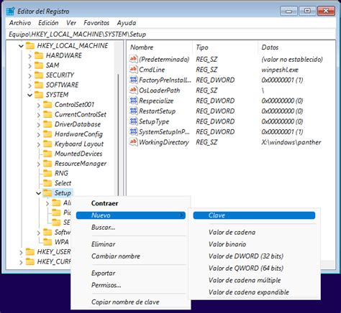The height and width of the screenshot is (313, 341).
Task: Collapse the HKEY_LOCAL_MACHINE tree node
Action: (x=21, y=46)
